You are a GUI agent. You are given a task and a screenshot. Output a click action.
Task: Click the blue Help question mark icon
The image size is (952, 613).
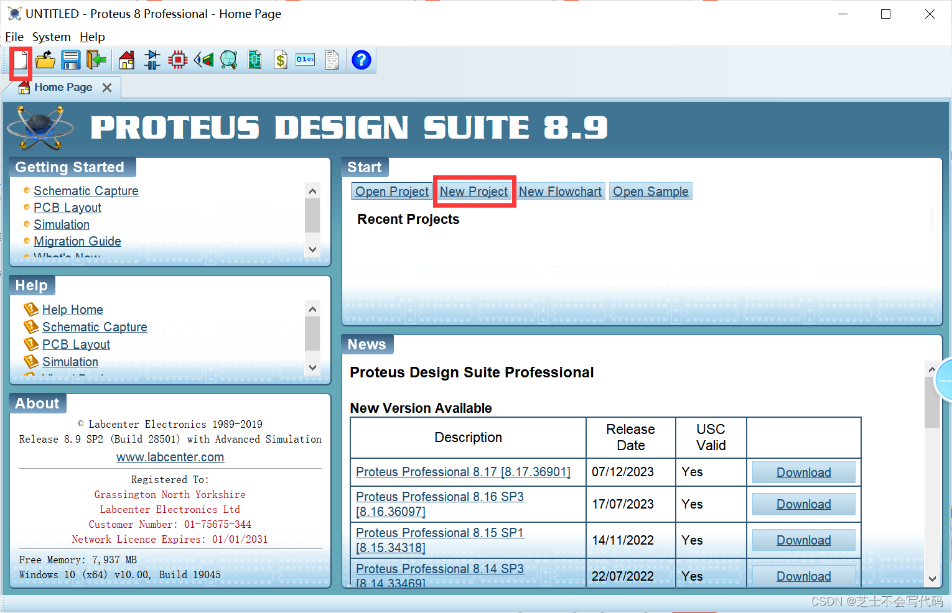362,60
